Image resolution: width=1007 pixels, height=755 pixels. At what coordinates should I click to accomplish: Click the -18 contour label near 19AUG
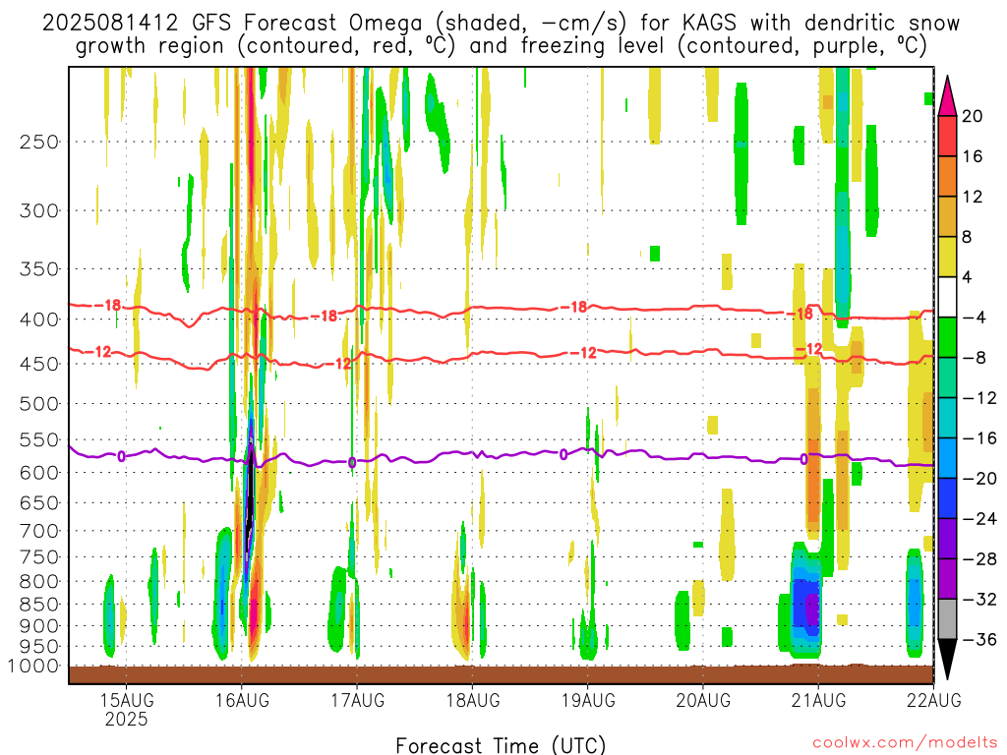tap(573, 307)
